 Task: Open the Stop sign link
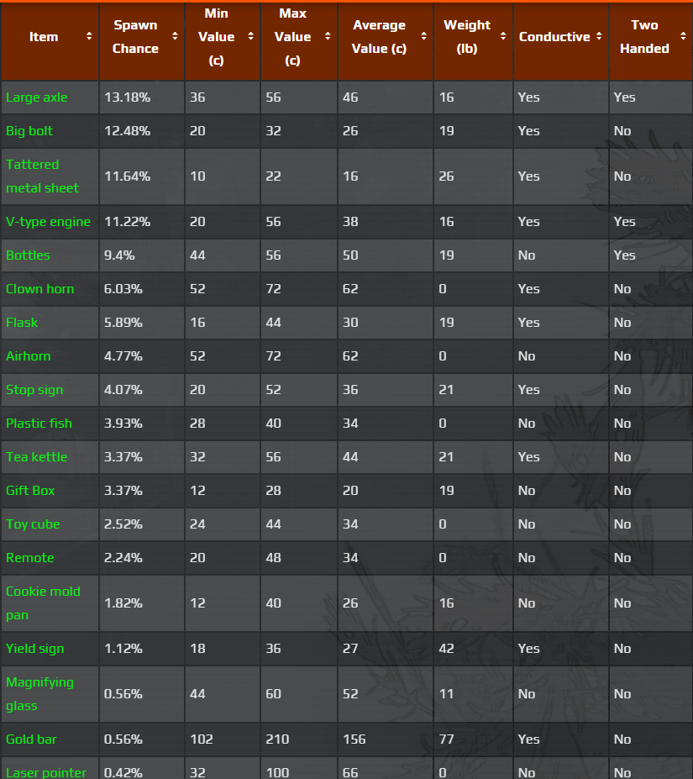click(34, 390)
